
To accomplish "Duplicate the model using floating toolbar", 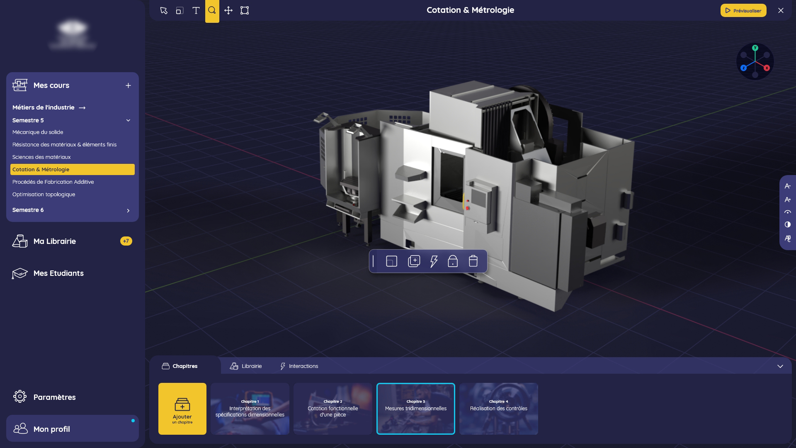I will click(x=414, y=261).
